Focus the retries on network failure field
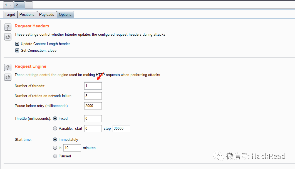 pyautogui.click(x=93, y=96)
